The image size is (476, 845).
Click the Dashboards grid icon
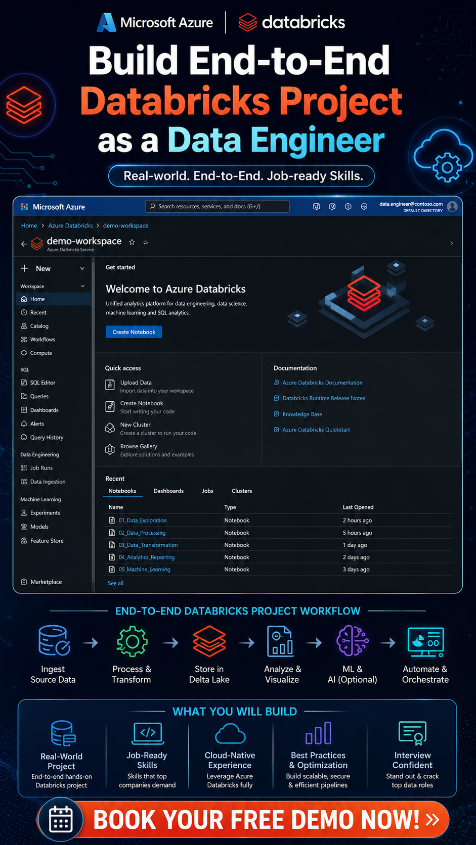point(24,410)
